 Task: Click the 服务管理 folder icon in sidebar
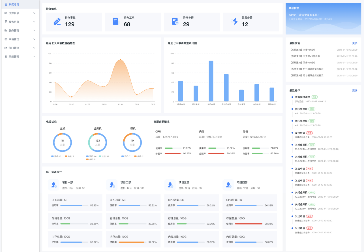[x=6, y=31]
